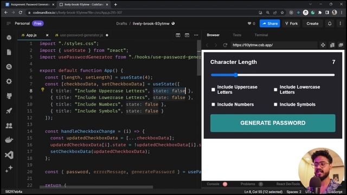The image size is (347, 195).
Task: Click the preview refresh icon
Action: tap(225, 45)
